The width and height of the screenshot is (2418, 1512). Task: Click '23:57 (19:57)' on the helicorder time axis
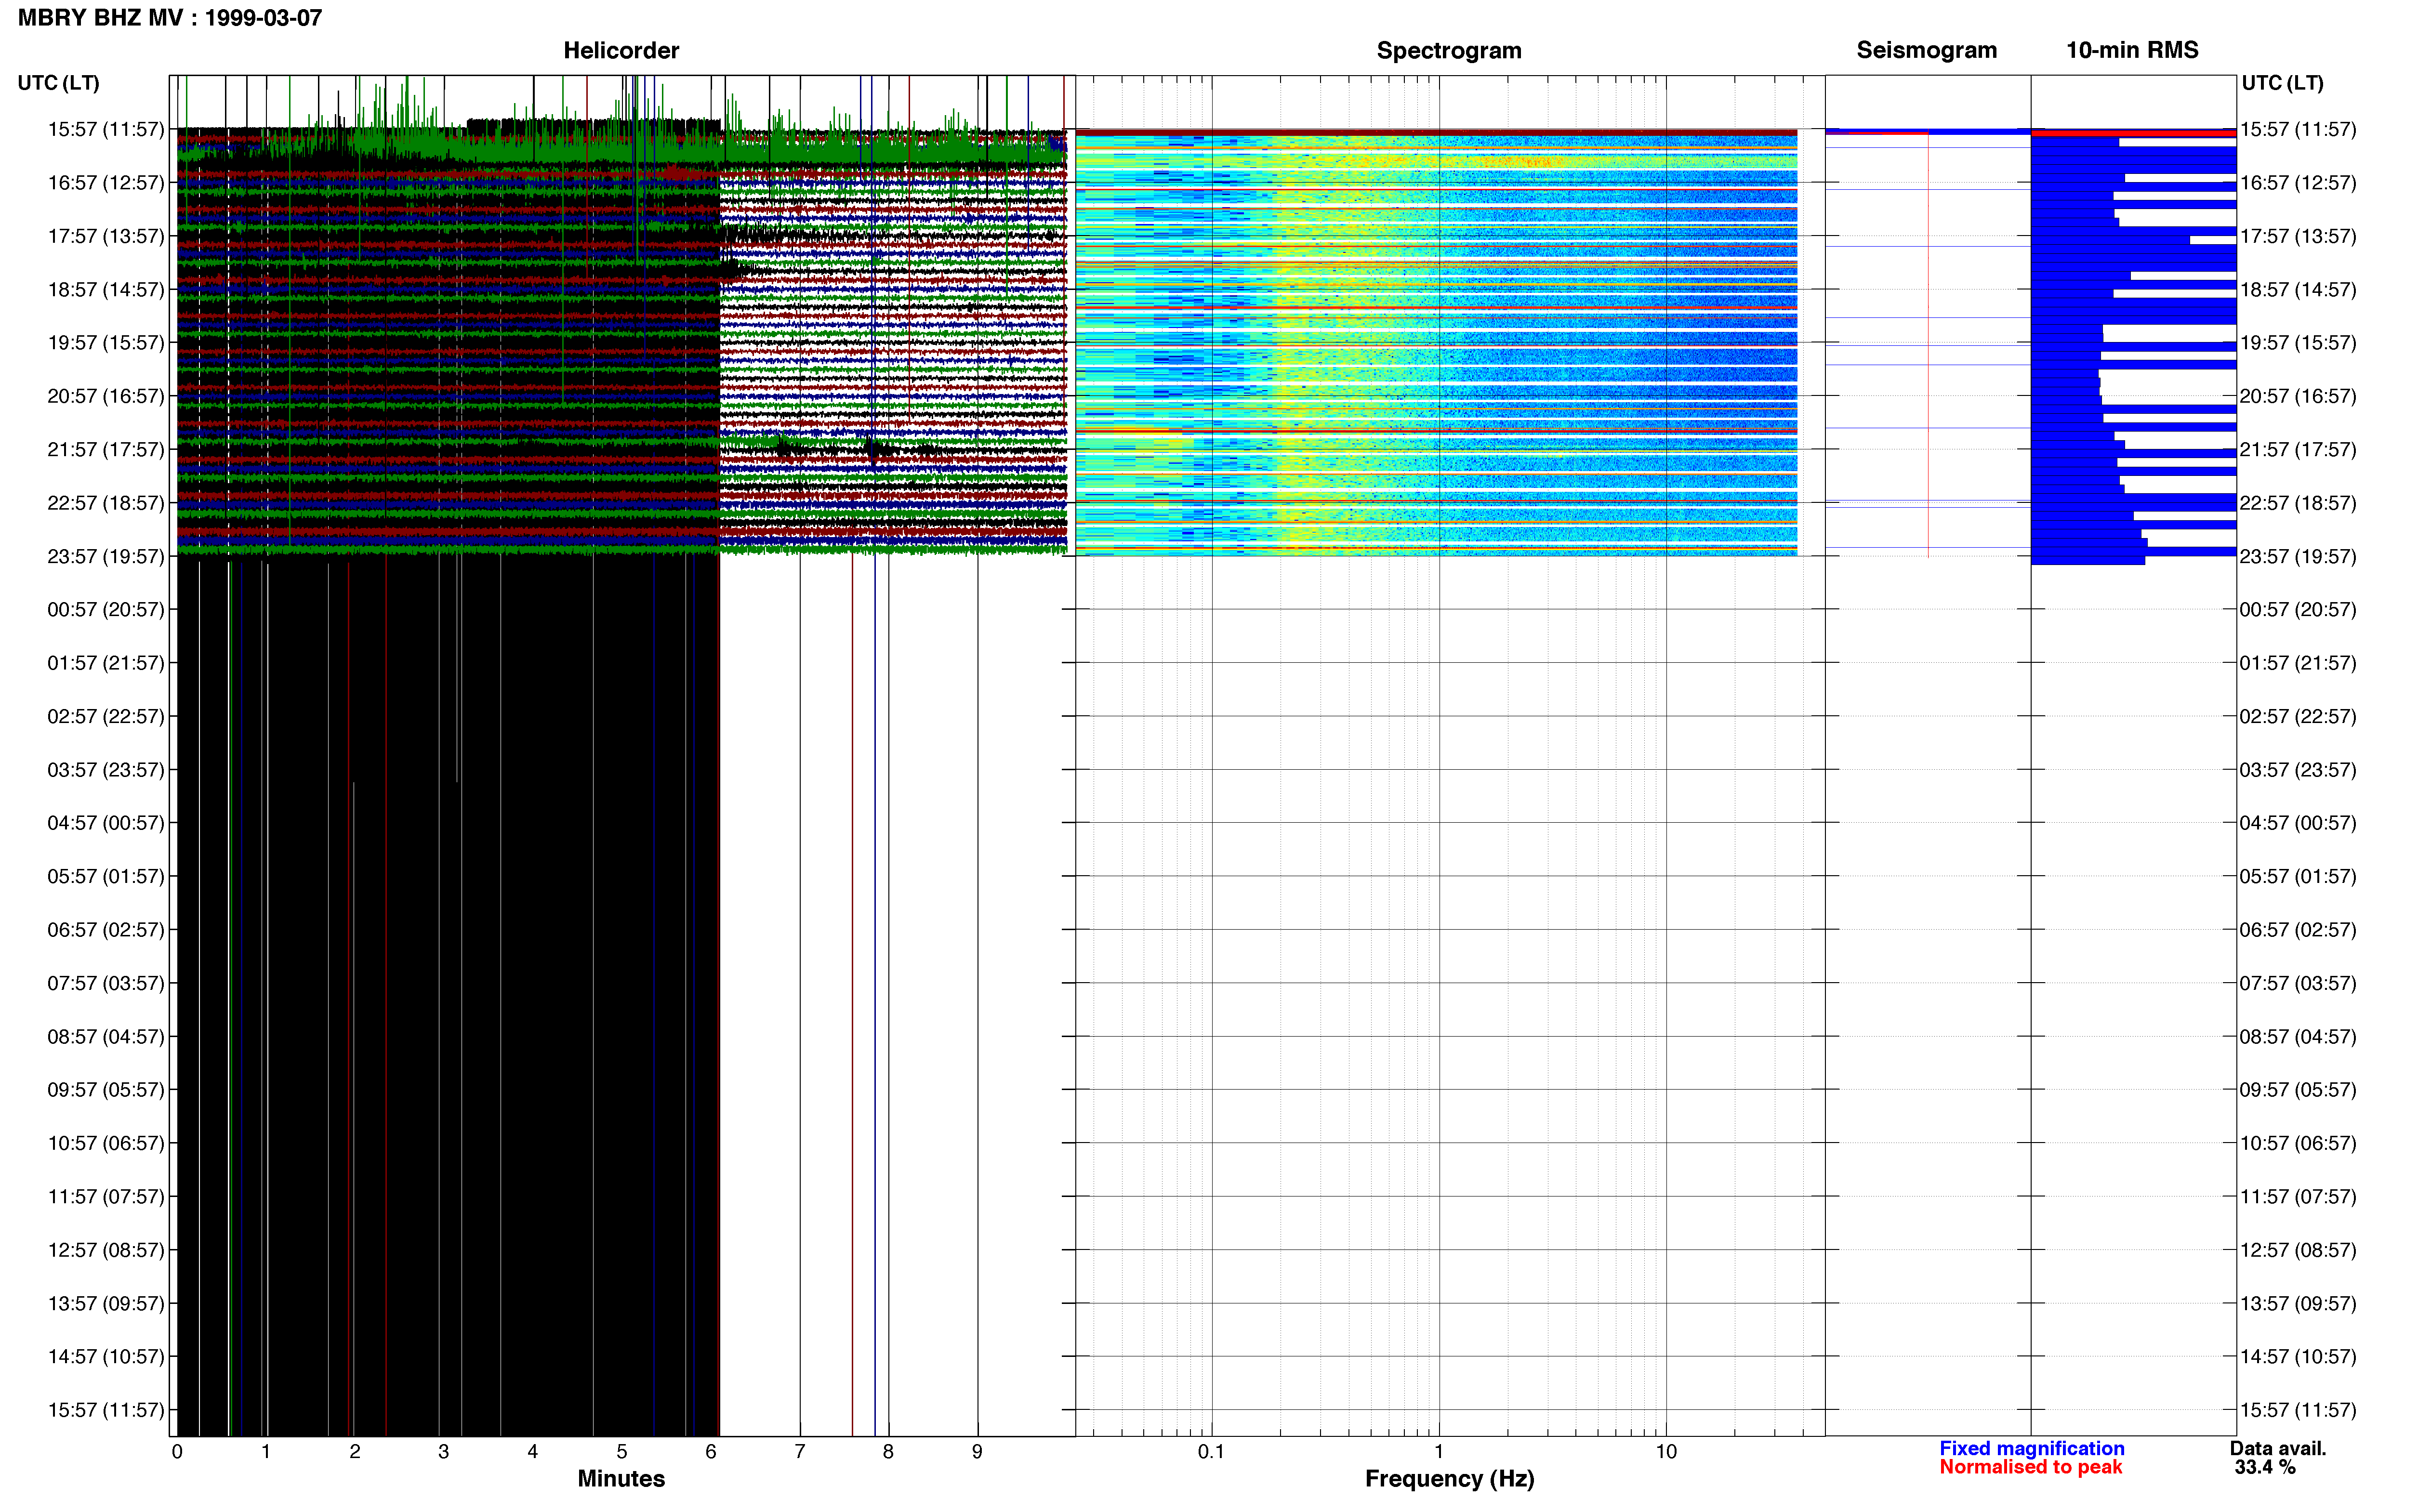coord(106,556)
